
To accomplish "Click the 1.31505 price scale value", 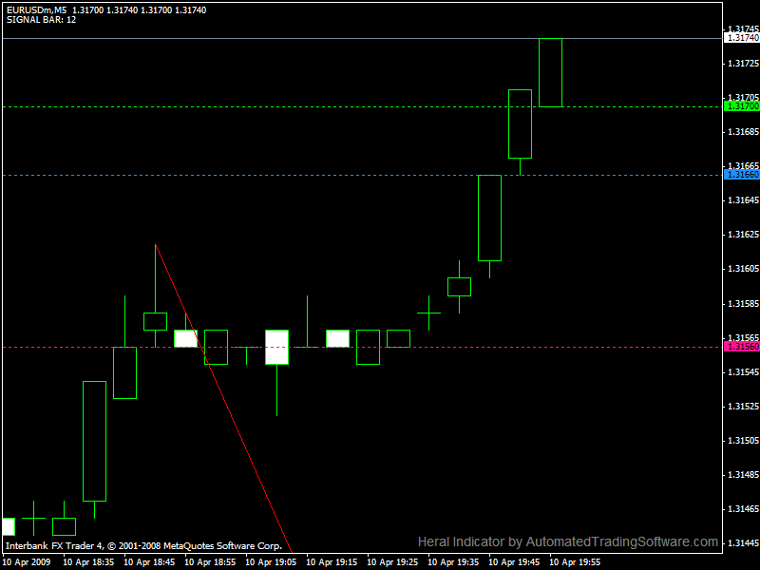I will (x=744, y=441).
